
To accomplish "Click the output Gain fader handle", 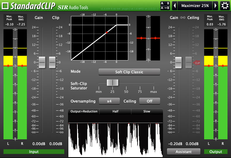I will (x=178, y=62).
